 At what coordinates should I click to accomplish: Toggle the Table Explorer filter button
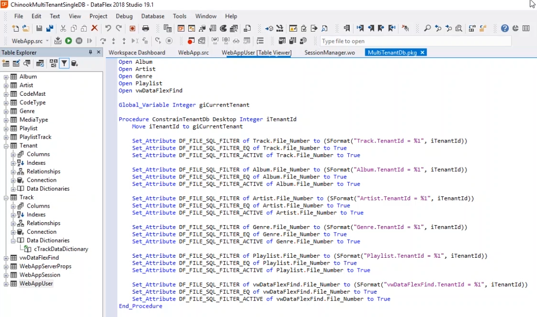(64, 63)
